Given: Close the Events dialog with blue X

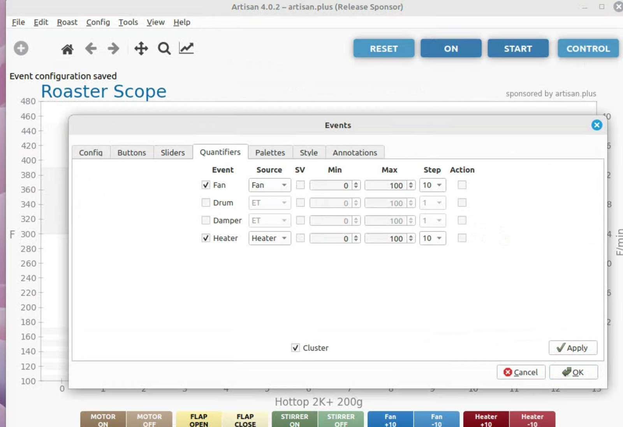Looking at the screenshot, I should (x=596, y=125).
